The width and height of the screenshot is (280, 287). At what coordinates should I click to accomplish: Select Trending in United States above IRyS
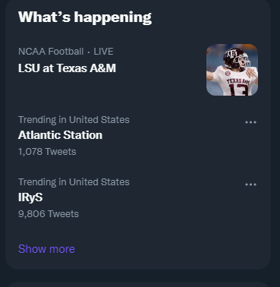tap(74, 182)
